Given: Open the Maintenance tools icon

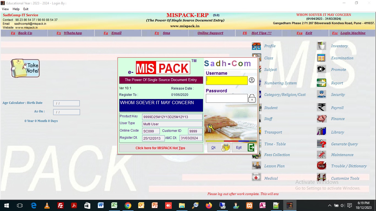Looking at the screenshot, I should [321, 155].
